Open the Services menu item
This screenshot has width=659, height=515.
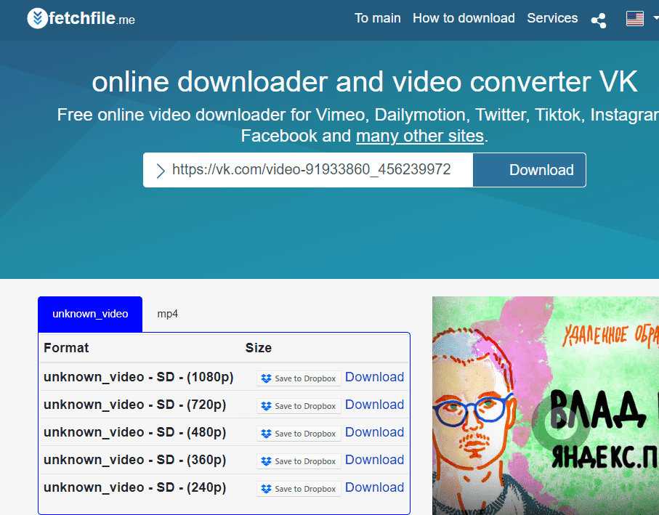[552, 18]
